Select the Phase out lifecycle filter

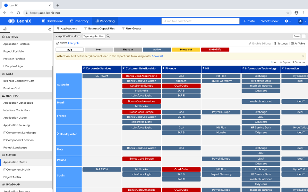pyautogui.click(x=186, y=49)
